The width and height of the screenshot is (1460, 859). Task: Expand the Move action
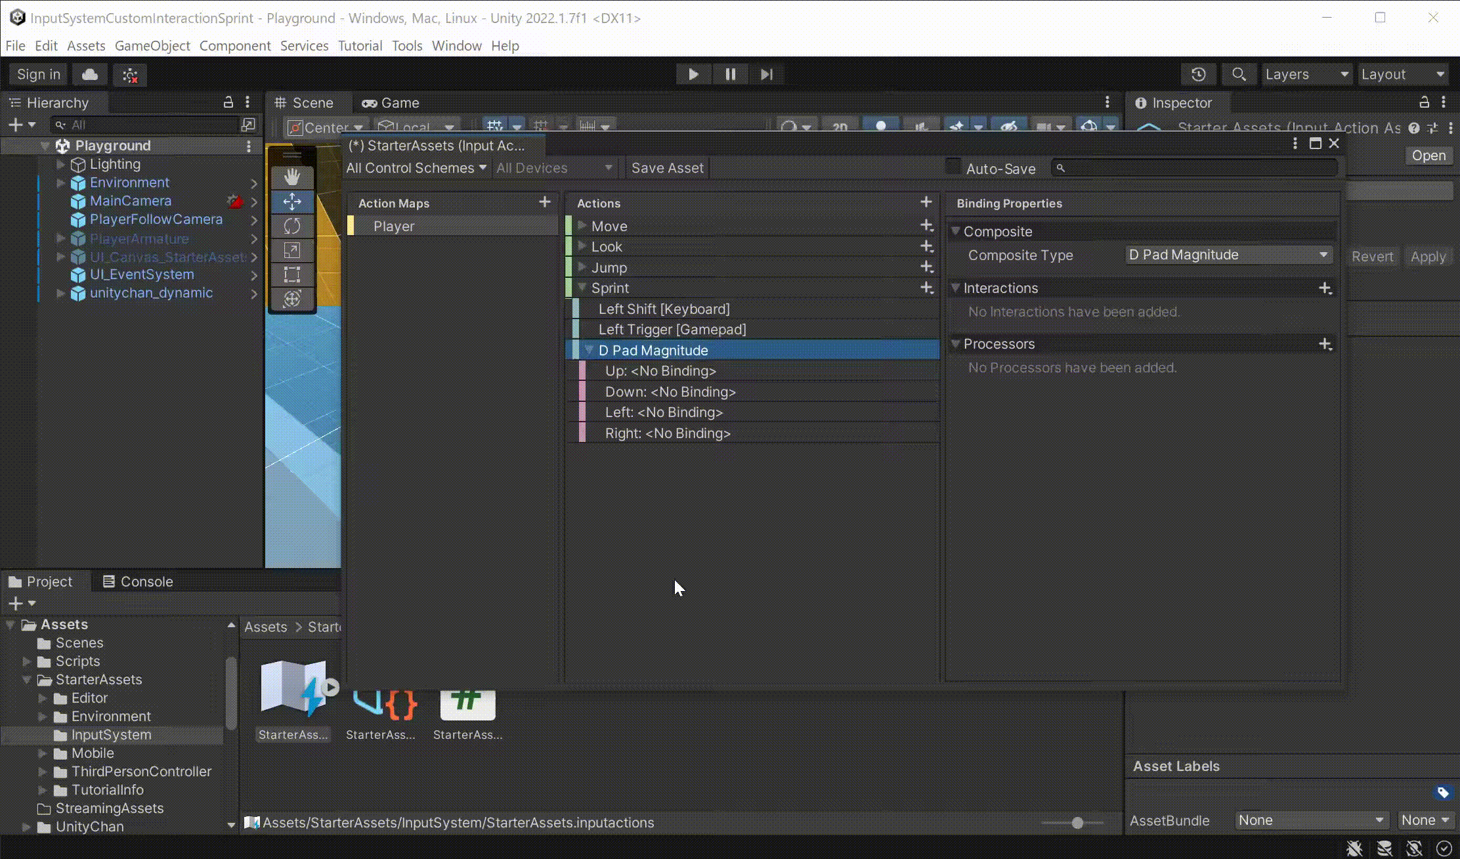582,226
